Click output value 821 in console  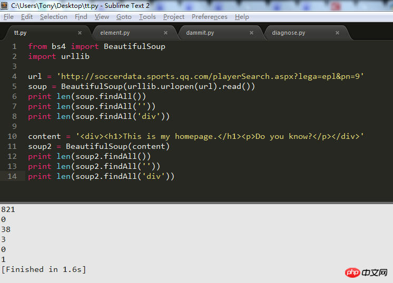point(8,209)
